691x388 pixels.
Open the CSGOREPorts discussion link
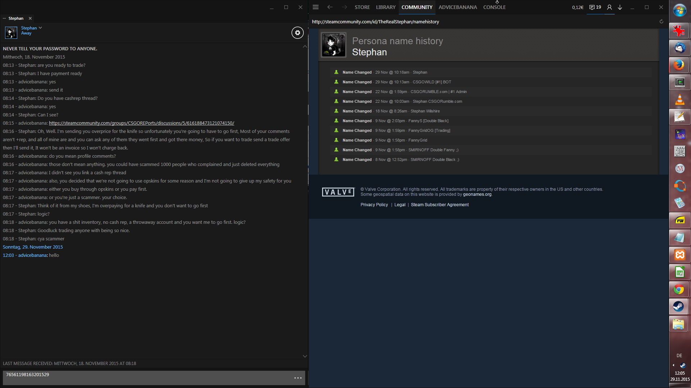click(x=141, y=123)
